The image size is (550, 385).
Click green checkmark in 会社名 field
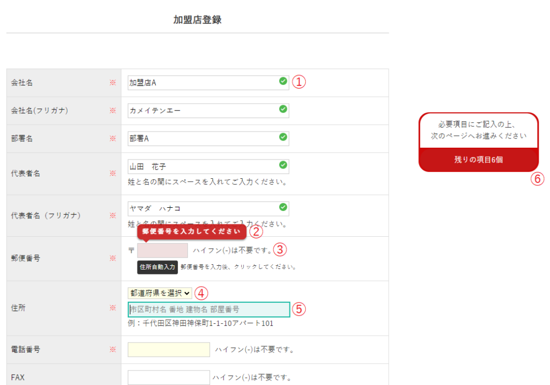point(283,81)
